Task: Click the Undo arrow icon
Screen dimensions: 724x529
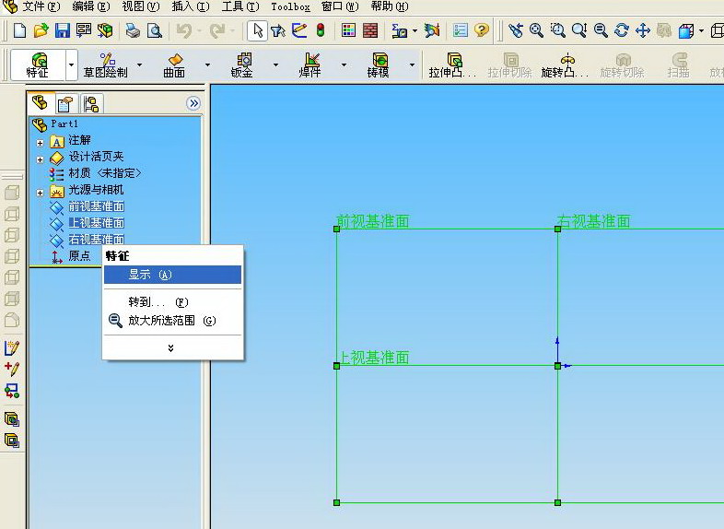Action: (x=184, y=31)
